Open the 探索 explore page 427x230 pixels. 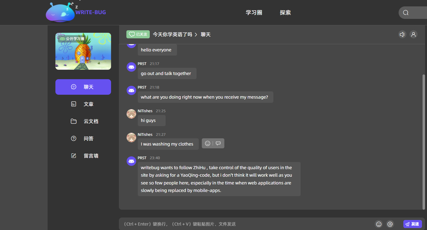[x=285, y=12]
